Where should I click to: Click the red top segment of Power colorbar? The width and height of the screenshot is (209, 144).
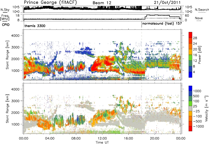[190, 35]
